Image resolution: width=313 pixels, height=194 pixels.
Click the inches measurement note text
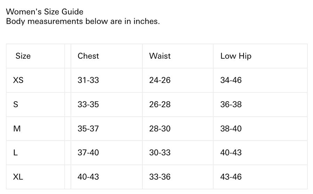pyautogui.click(x=83, y=22)
